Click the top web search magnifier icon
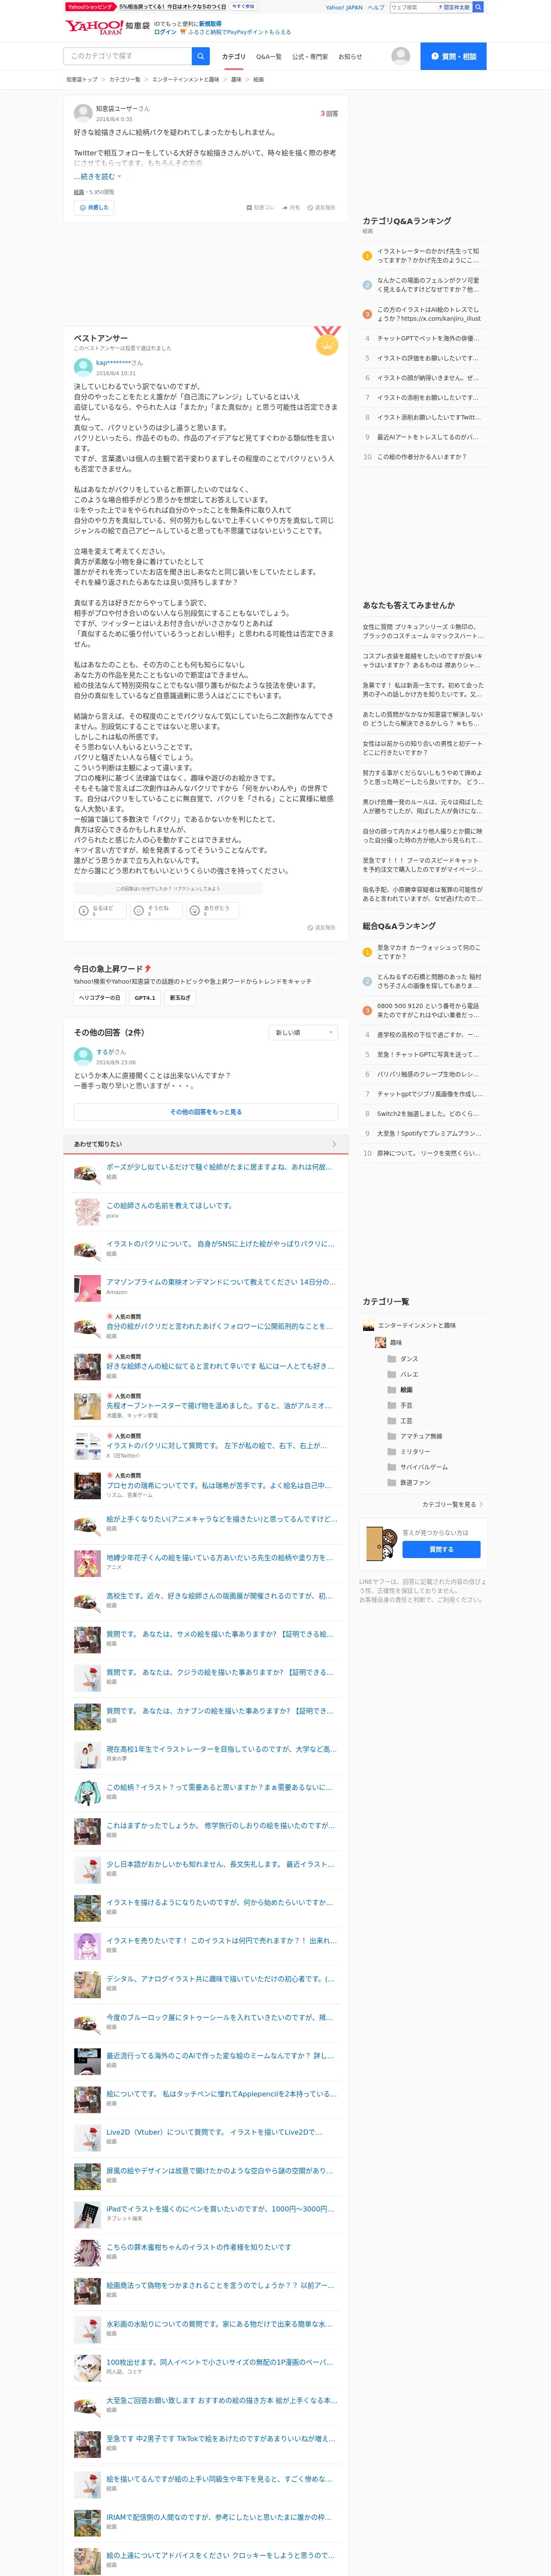Screen dimensions: 551x2576 tap(478, 7)
